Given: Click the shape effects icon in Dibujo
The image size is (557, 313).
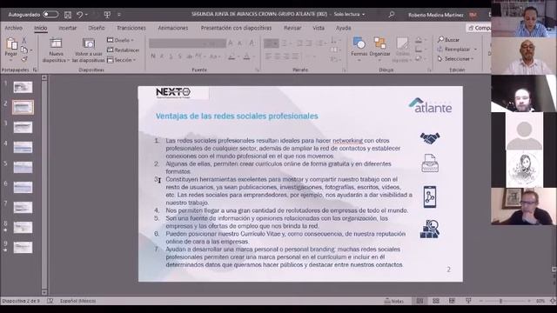Looking at the screenshot, I should tap(419, 58).
